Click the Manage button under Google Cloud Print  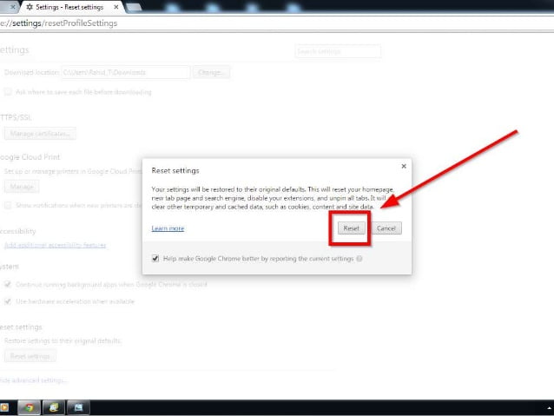point(22,186)
